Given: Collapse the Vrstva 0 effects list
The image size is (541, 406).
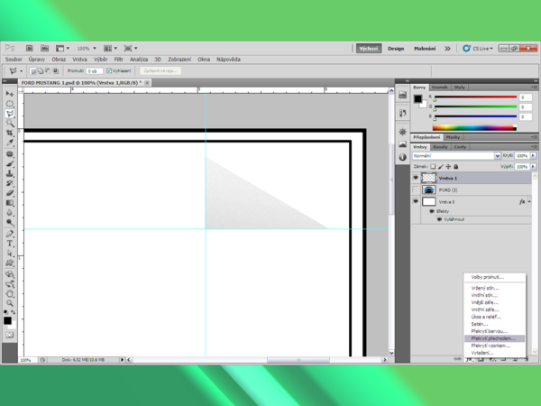Looking at the screenshot, I should click(x=530, y=202).
